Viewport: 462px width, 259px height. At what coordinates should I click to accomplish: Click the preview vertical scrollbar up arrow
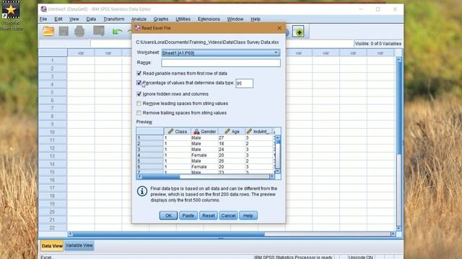[277, 137]
